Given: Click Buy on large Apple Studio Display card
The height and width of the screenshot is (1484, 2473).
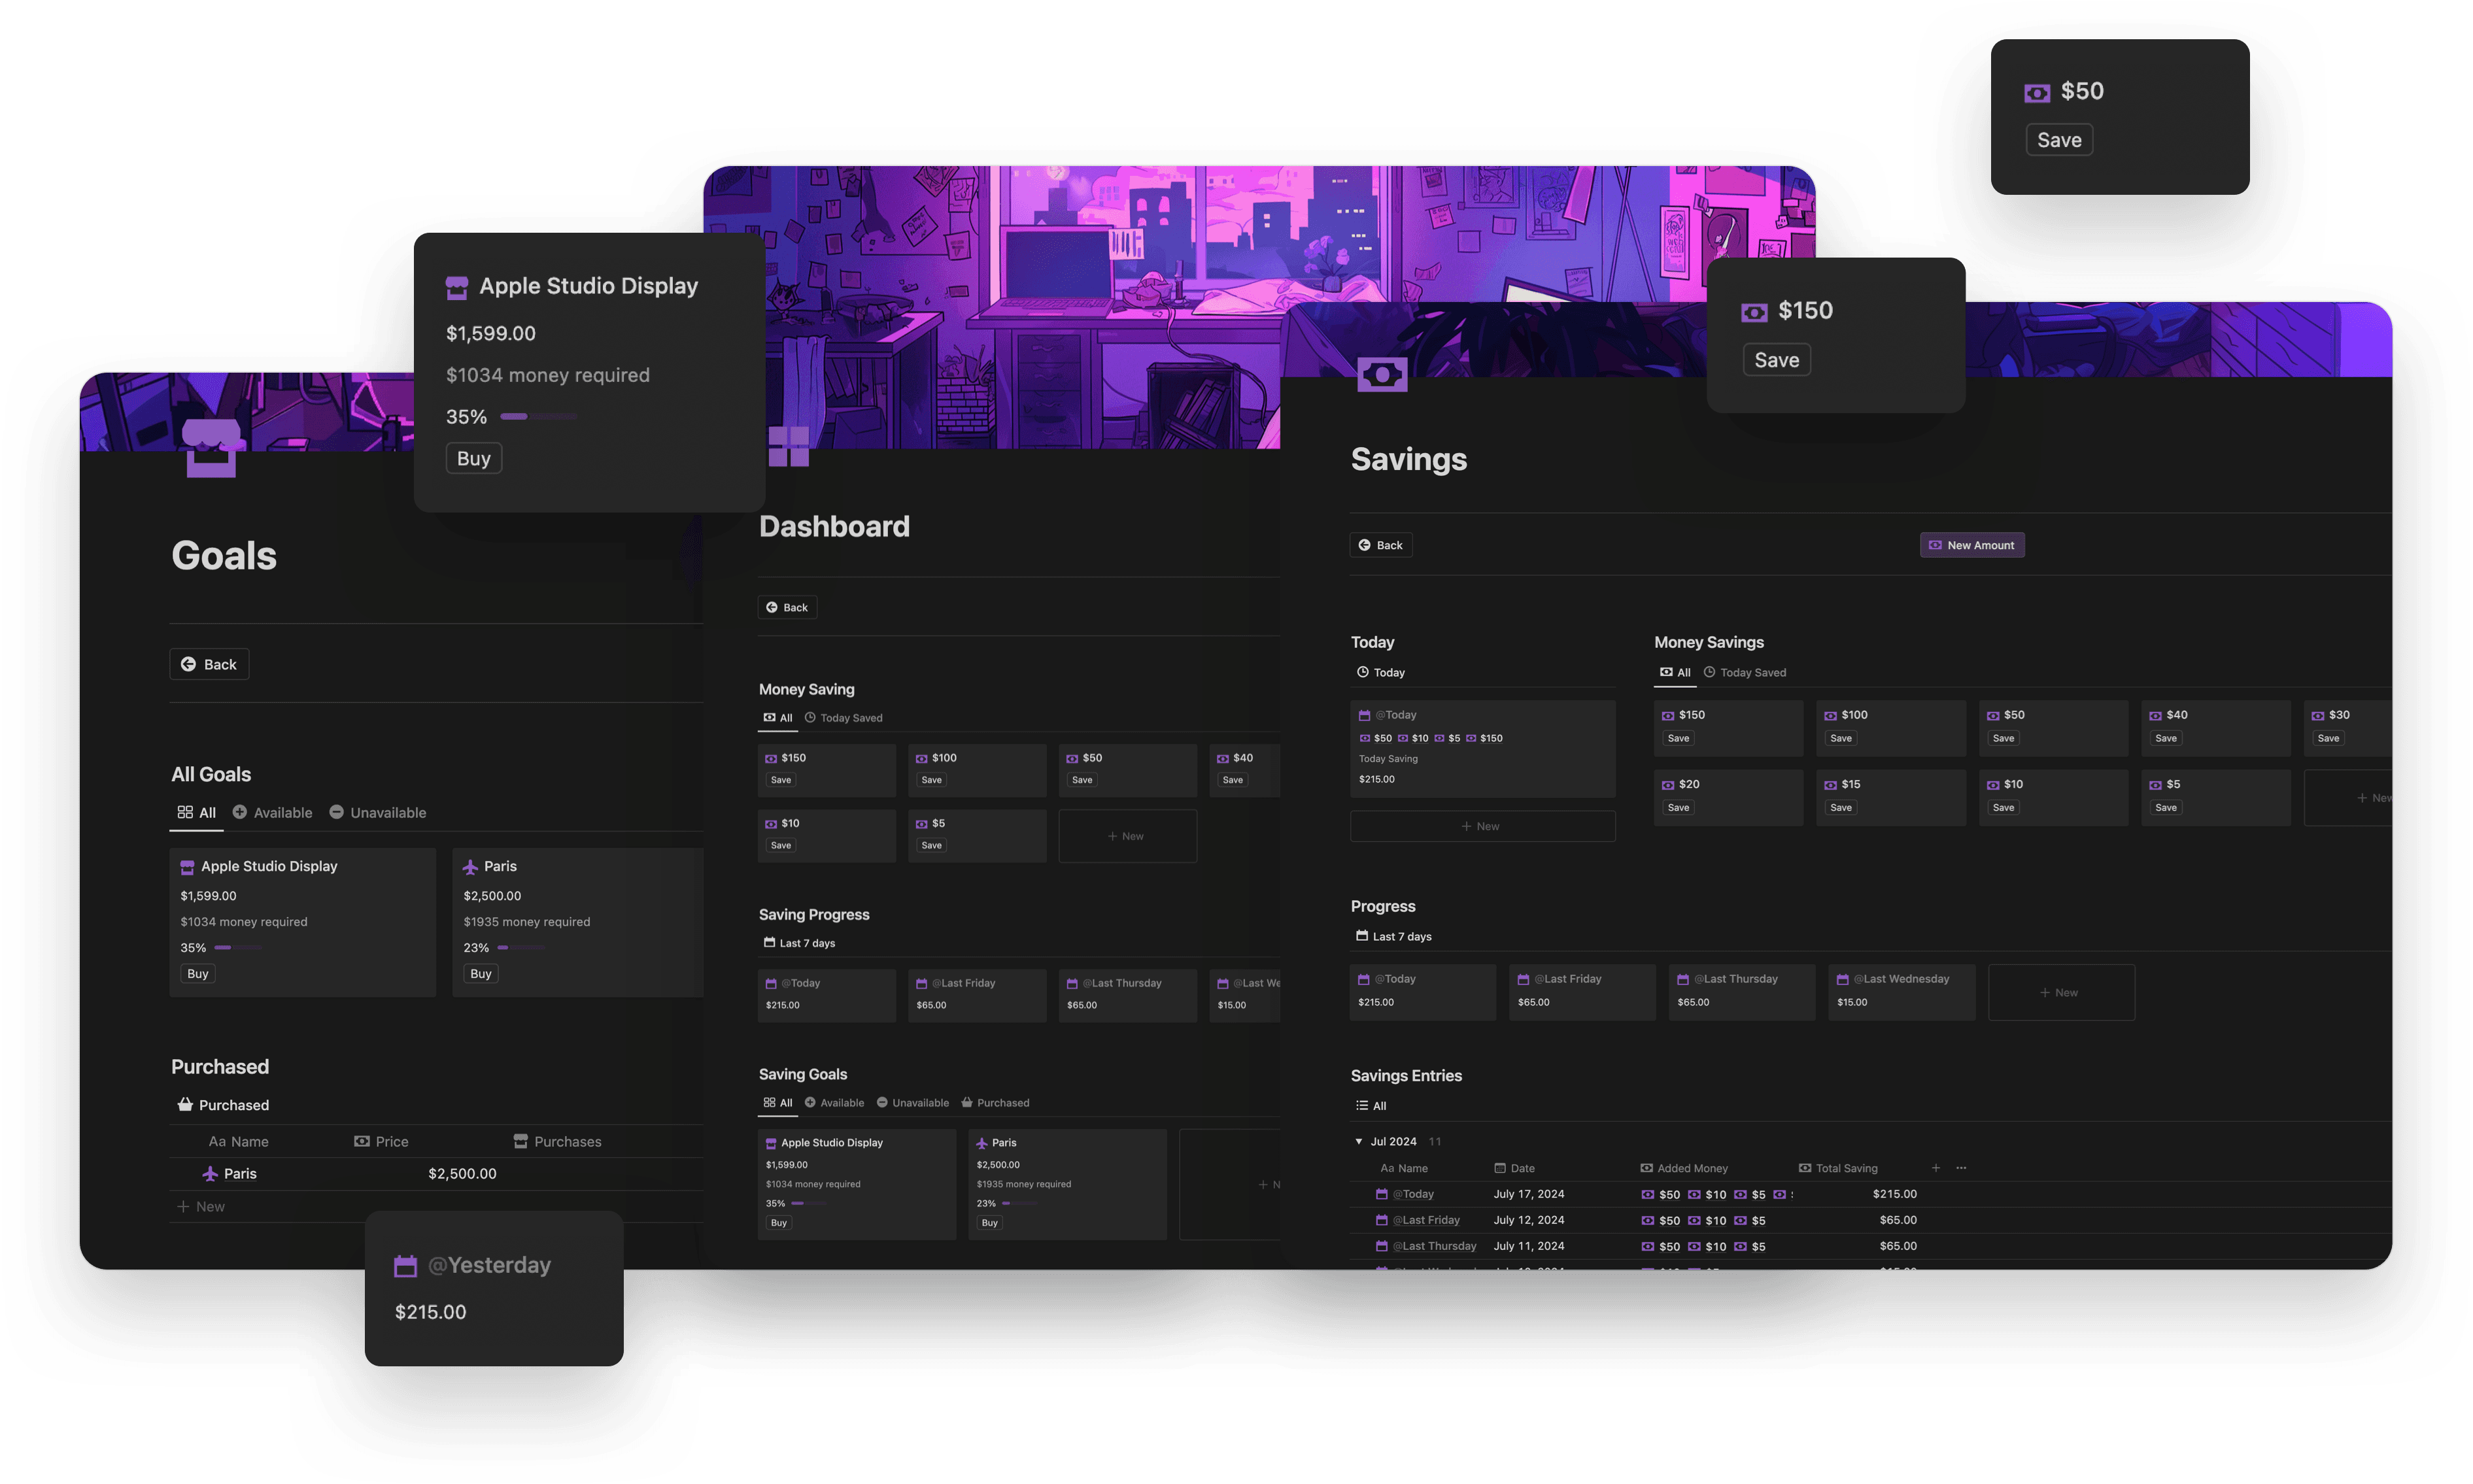Looking at the screenshot, I should [x=473, y=458].
